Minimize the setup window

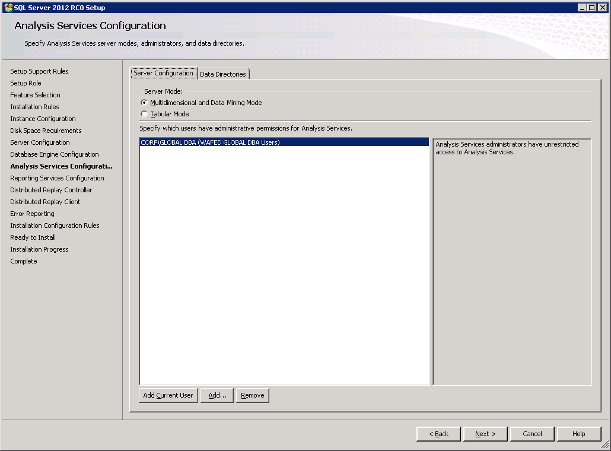(x=582, y=8)
